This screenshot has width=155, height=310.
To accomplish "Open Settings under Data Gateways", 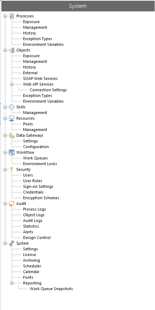I will click(30, 141).
